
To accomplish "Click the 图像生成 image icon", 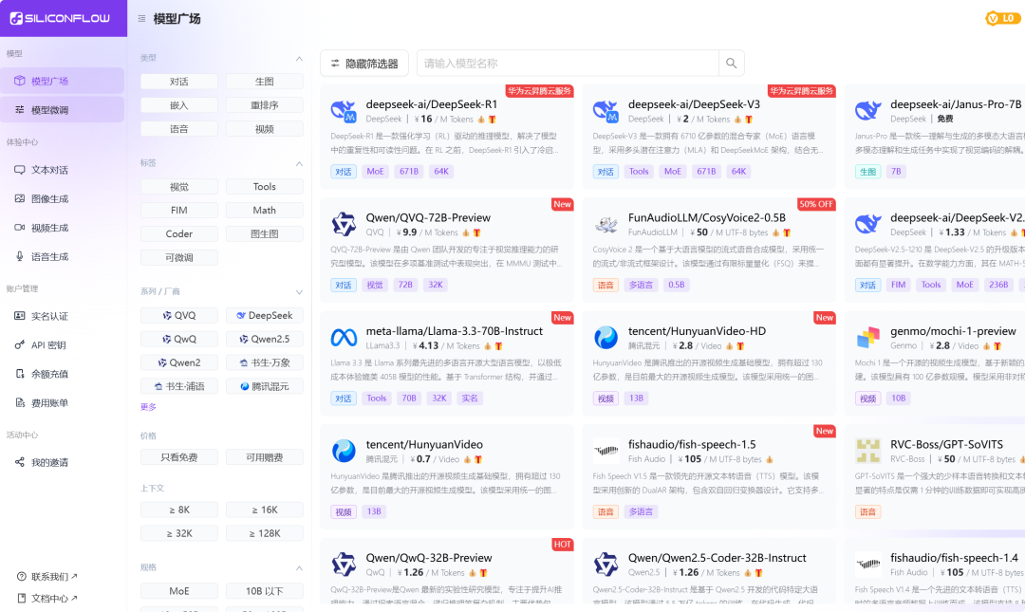I will (20, 198).
